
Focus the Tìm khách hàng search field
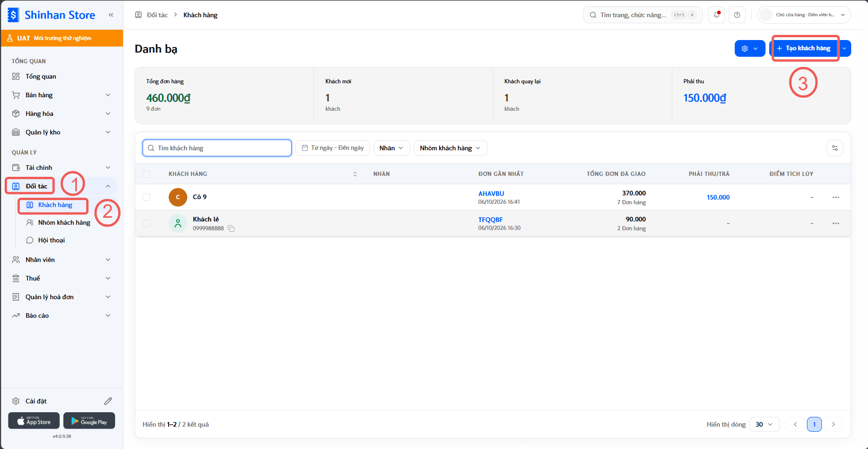pos(217,148)
